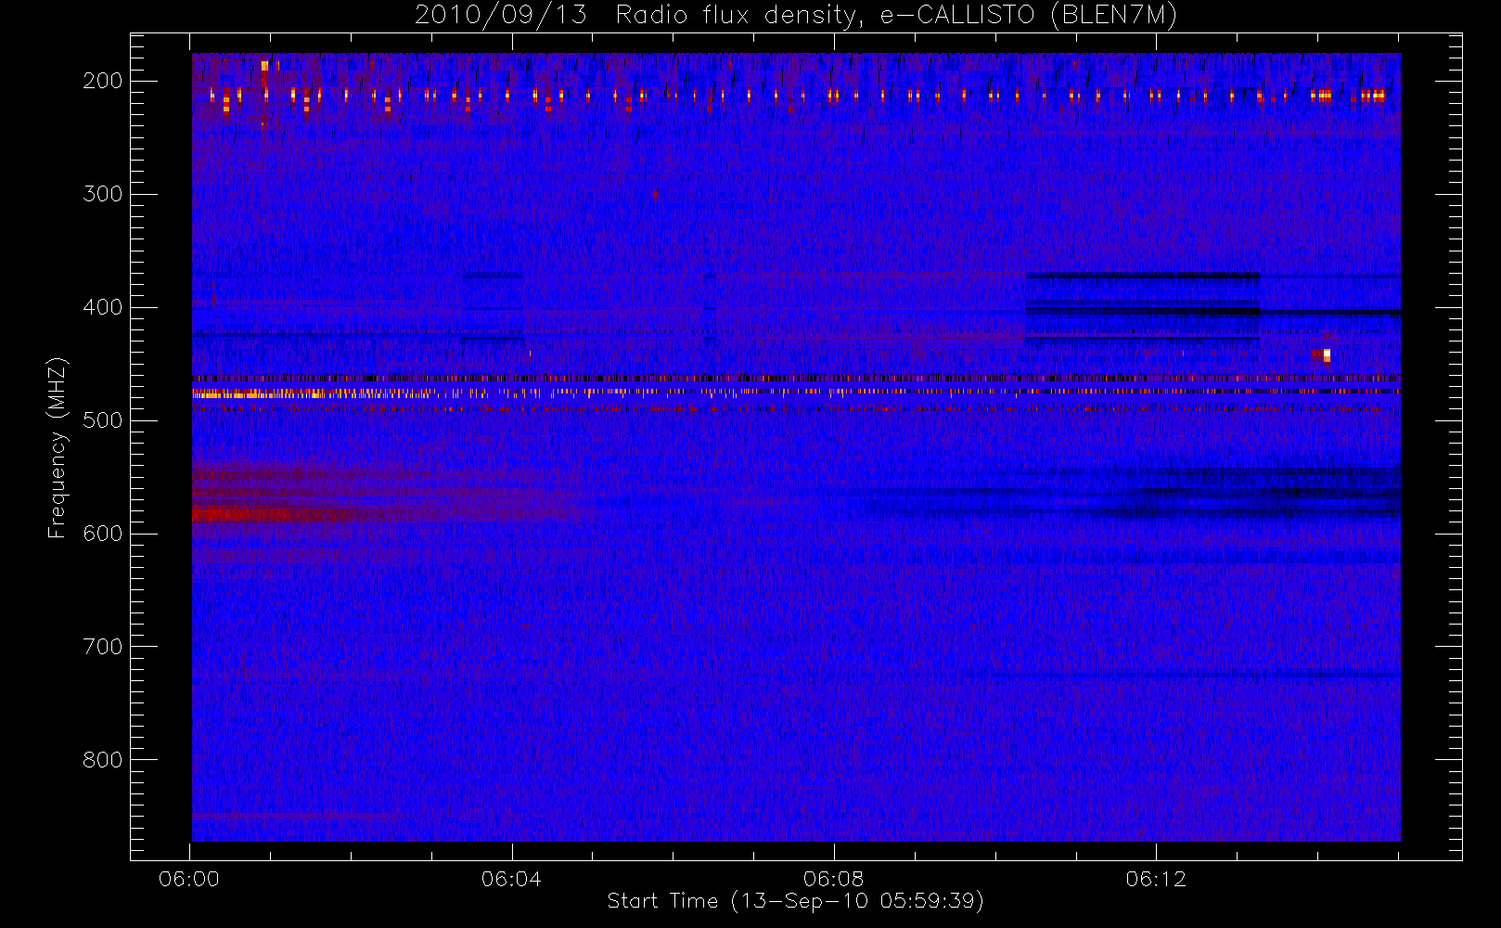Click the 400 frequency tick label
Screen dimensions: 1501x928
pos(103,307)
